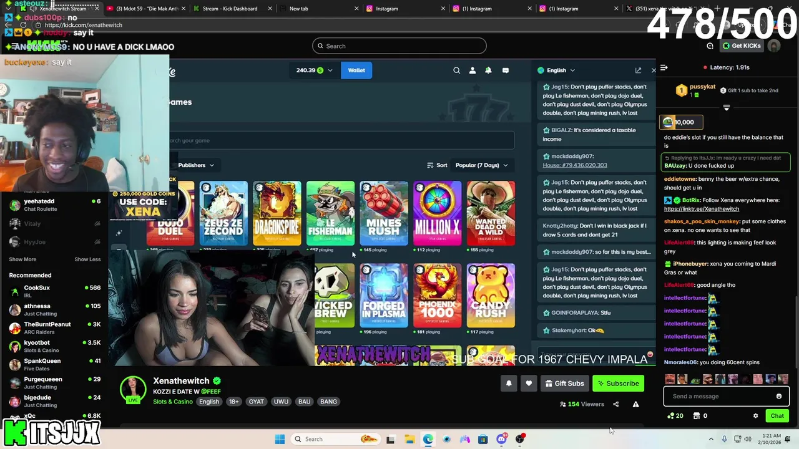Open the Slots & Casino category link
Image resolution: width=799 pixels, height=449 pixels.
coord(173,402)
